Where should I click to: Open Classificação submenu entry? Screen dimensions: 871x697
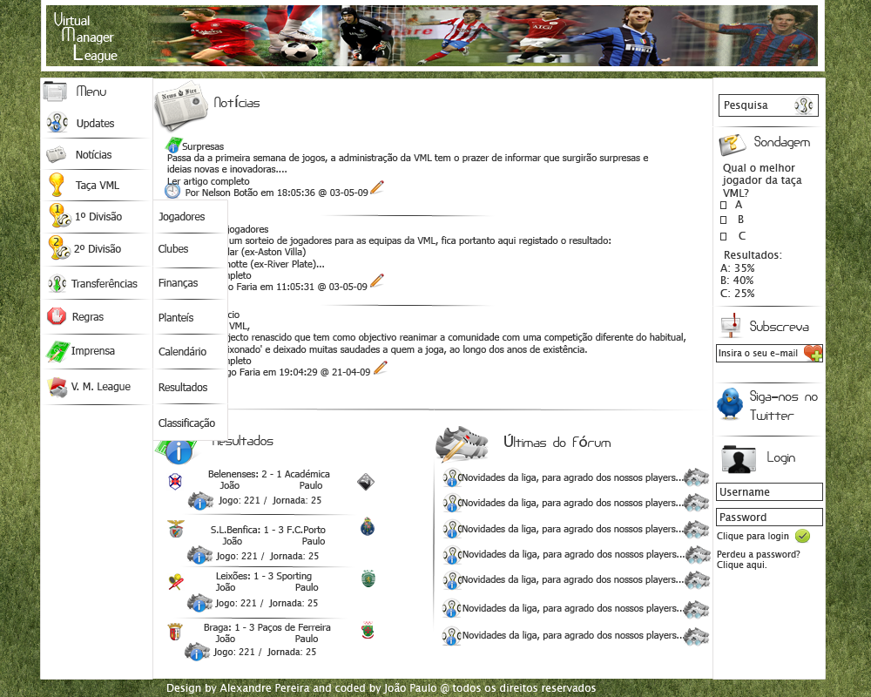click(x=186, y=423)
